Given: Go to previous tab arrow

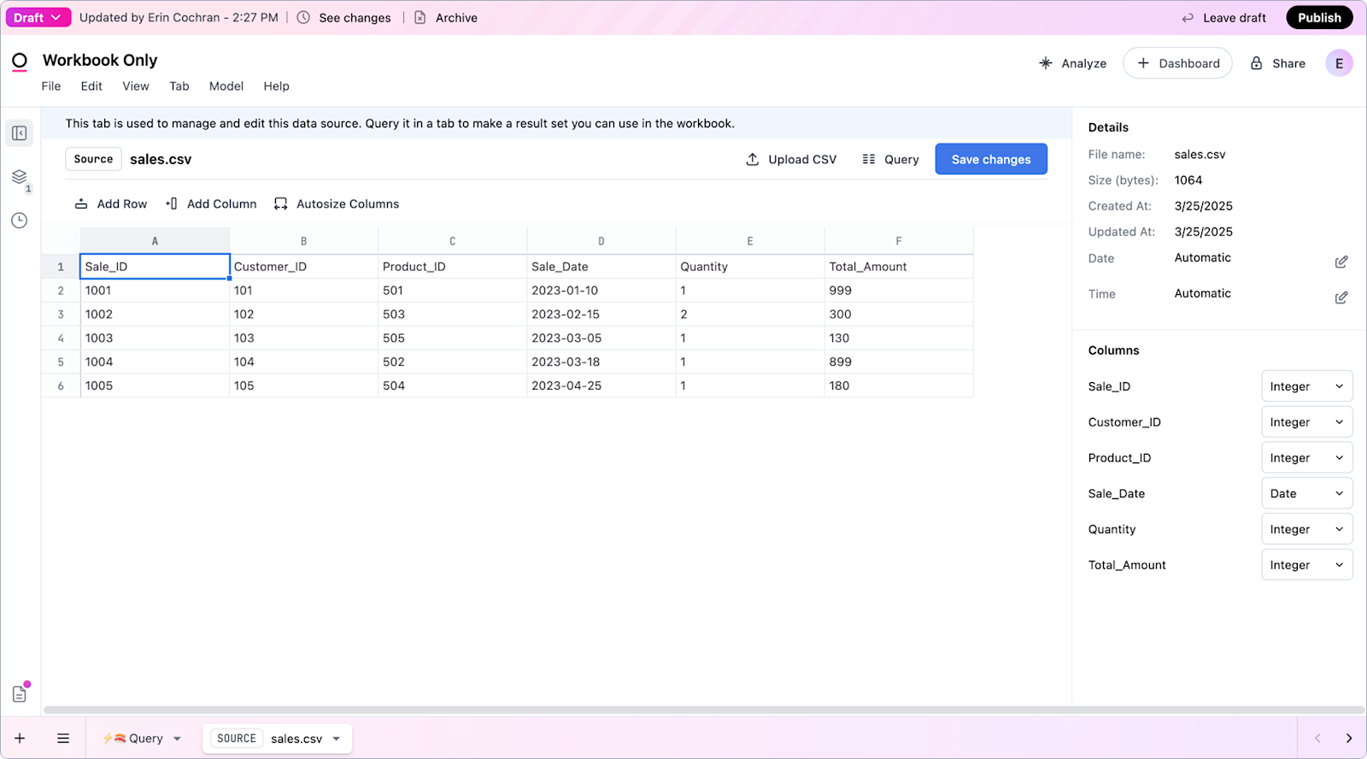Looking at the screenshot, I should [1317, 738].
